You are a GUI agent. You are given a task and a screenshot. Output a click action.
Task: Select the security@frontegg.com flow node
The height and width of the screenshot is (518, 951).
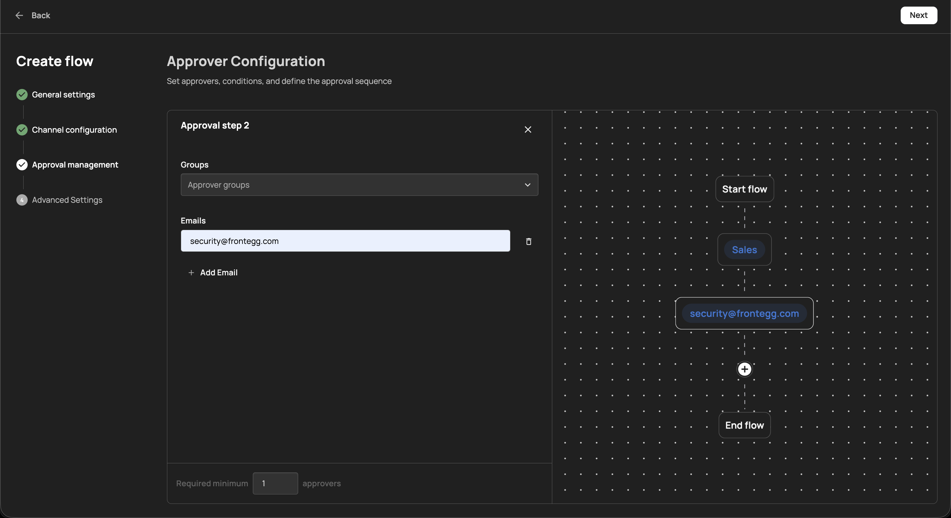[744, 314]
